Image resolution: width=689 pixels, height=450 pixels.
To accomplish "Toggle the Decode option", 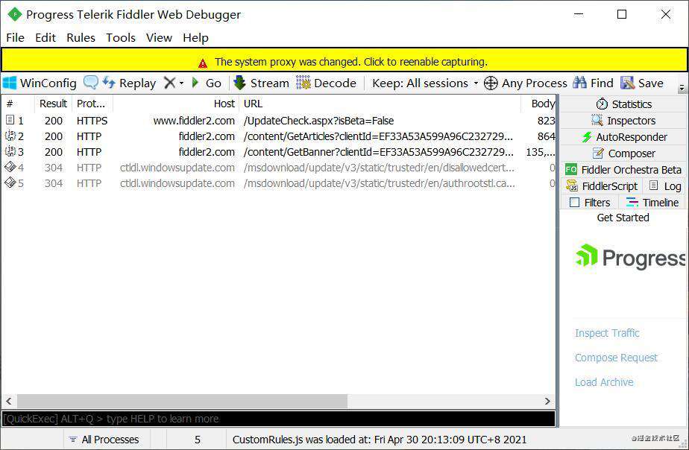I will click(326, 83).
